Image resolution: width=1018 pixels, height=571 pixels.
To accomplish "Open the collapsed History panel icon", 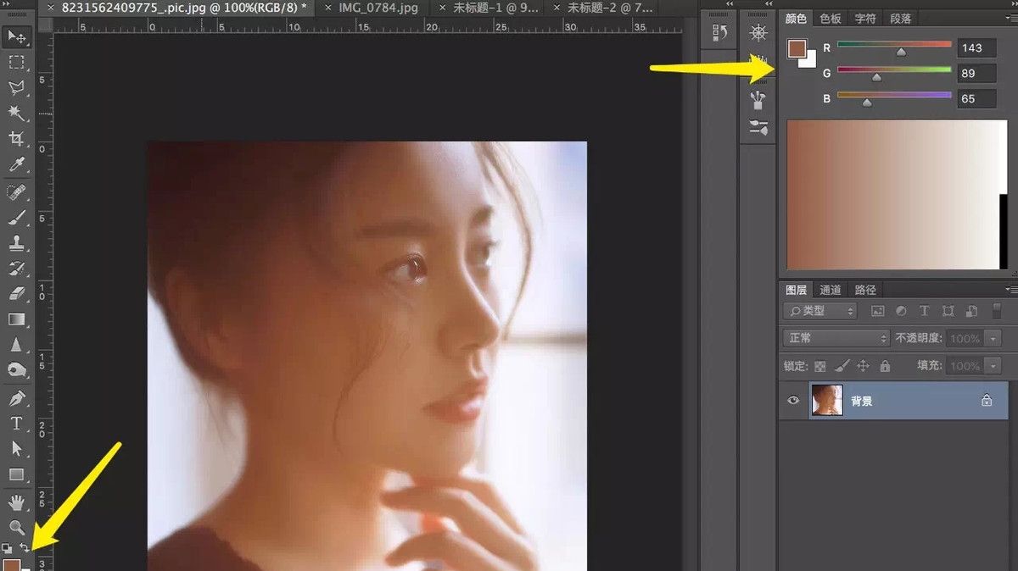I will coord(720,33).
